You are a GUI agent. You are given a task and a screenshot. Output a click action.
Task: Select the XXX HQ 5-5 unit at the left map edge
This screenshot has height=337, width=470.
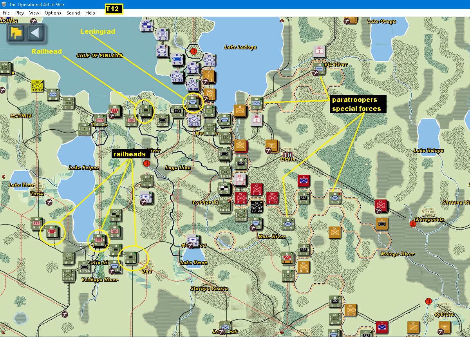(5, 68)
